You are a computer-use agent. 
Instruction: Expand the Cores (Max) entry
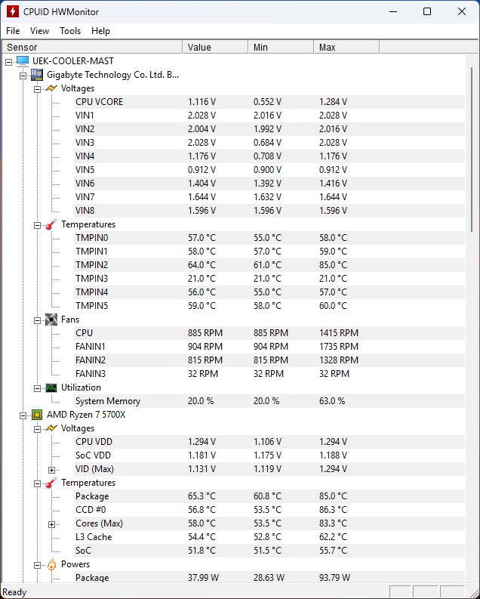click(52, 524)
